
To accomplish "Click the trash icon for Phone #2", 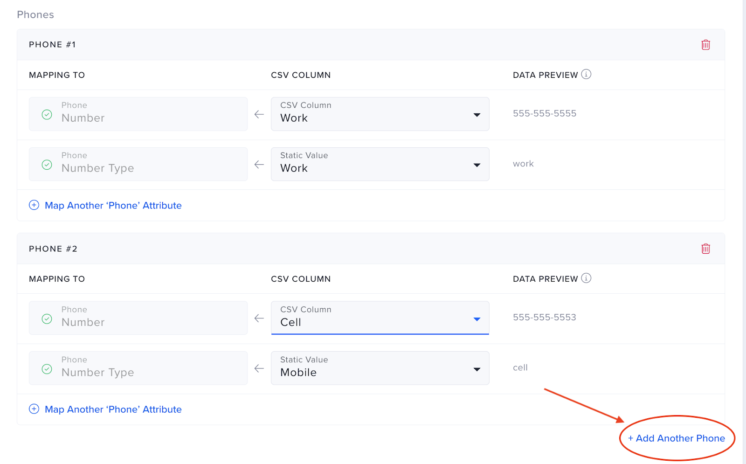I will [705, 249].
